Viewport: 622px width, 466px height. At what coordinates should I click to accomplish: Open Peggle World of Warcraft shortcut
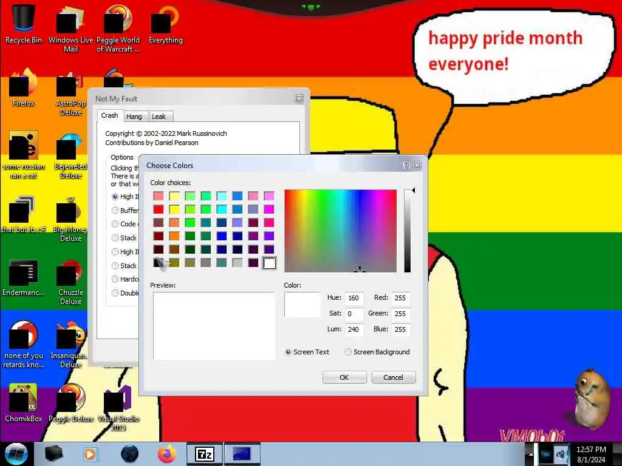pos(118,29)
